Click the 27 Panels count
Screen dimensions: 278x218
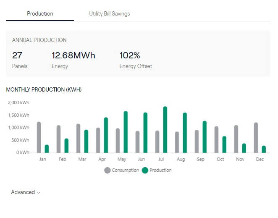[17, 55]
